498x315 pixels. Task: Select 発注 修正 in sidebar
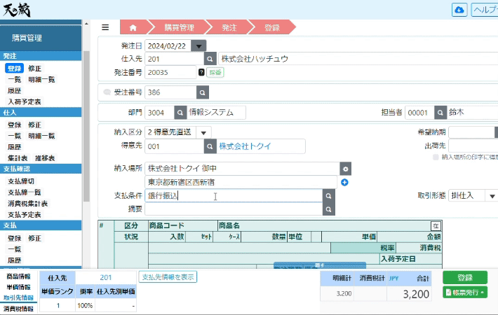[34, 69]
